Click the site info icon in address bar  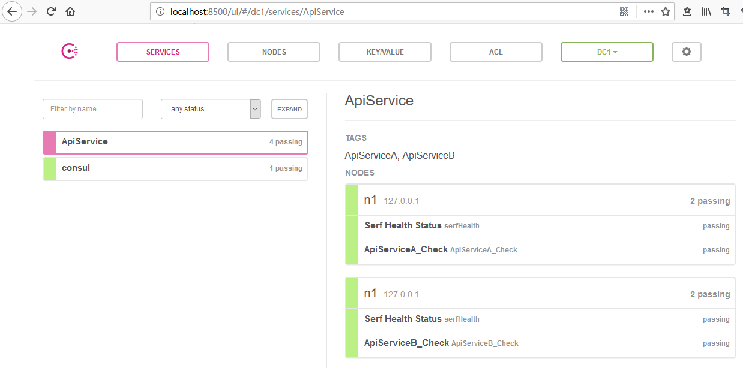[160, 11]
